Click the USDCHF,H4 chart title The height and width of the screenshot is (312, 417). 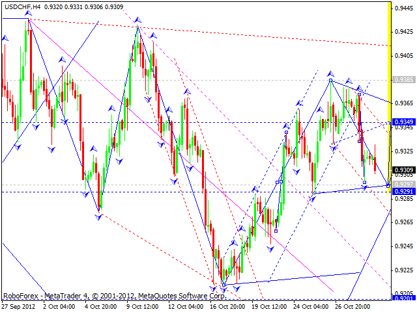pyautogui.click(x=22, y=7)
